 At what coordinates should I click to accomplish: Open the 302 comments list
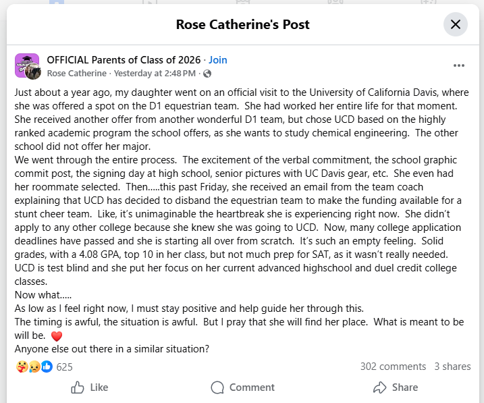[393, 367]
